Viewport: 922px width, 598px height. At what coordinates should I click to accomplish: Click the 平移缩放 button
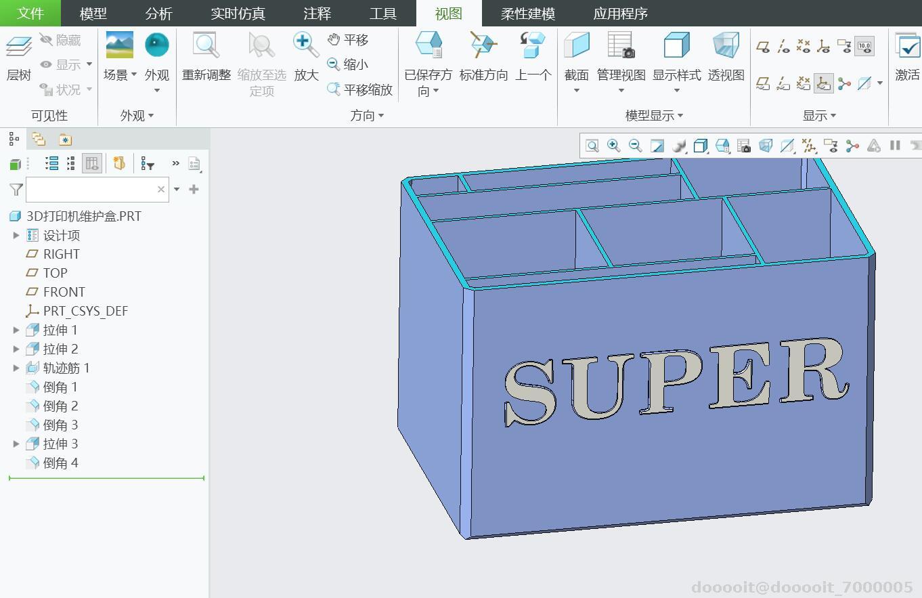point(360,89)
